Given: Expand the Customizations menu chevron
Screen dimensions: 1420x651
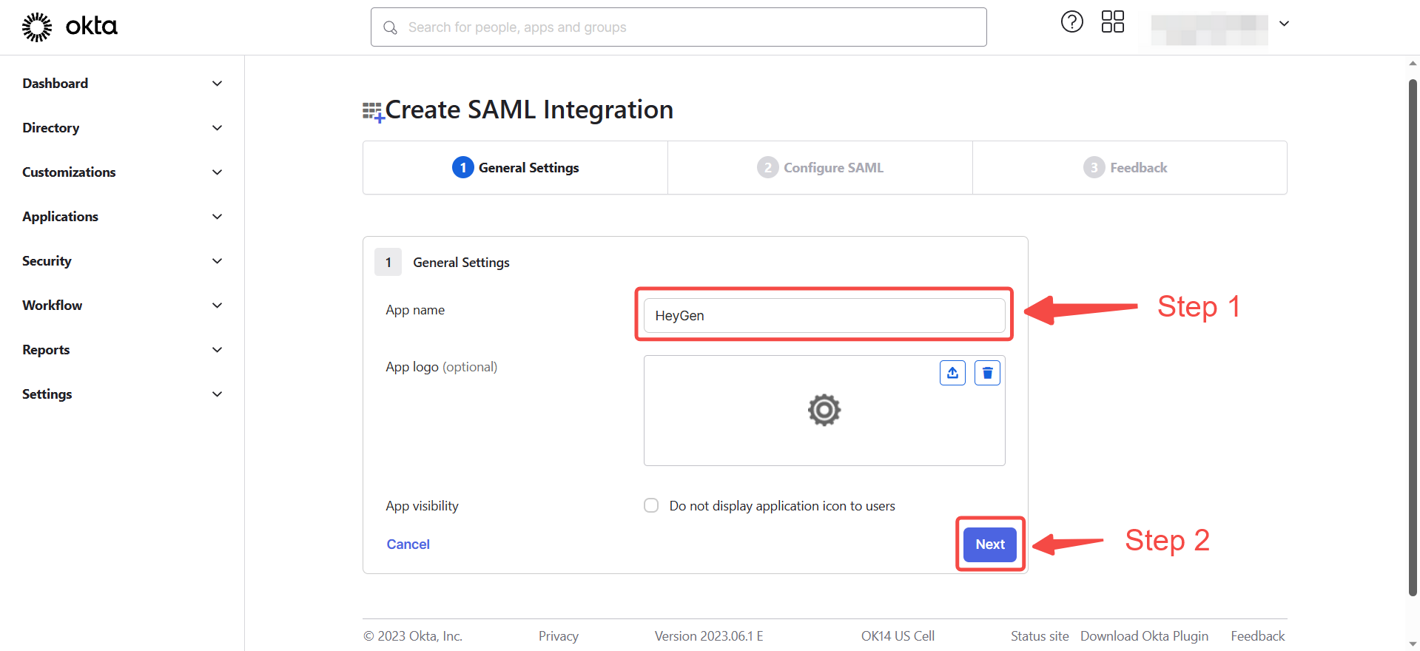Looking at the screenshot, I should point(217,172).
